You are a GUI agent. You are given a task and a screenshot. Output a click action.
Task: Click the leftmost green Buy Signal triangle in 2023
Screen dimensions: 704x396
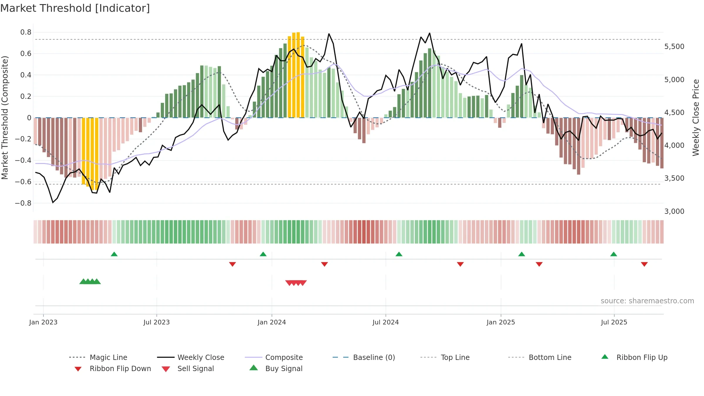[83, 281]
